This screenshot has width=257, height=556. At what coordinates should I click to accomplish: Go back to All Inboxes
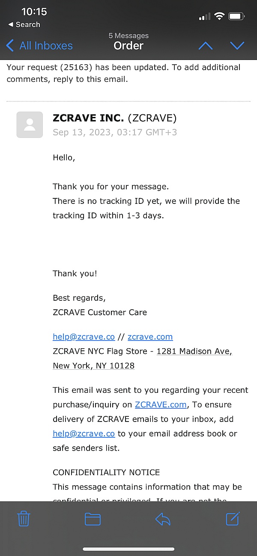pyautogui.click(x=39, y=46)
